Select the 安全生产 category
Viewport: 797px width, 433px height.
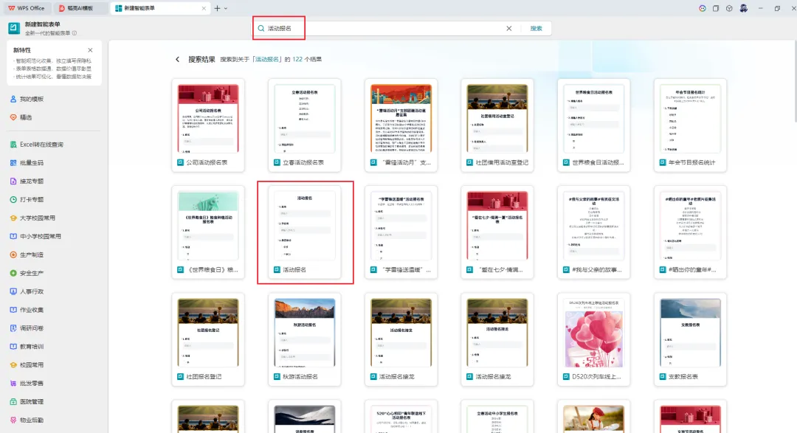(x=27, y=274)
